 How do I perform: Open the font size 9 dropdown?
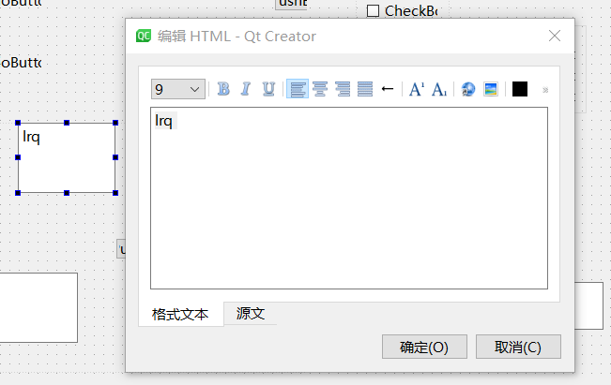tap(178, 89)
